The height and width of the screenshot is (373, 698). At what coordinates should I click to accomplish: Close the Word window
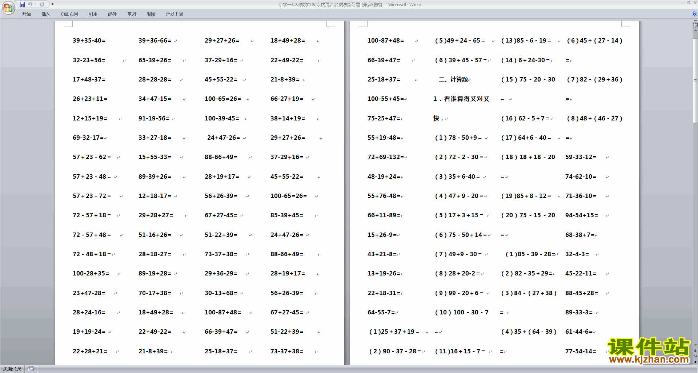click(x=695, y=3)
